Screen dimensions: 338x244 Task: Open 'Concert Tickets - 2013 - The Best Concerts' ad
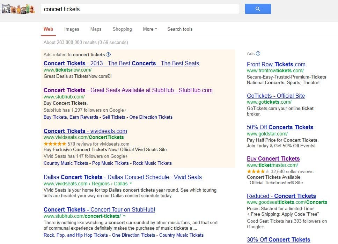click(121, 64)
